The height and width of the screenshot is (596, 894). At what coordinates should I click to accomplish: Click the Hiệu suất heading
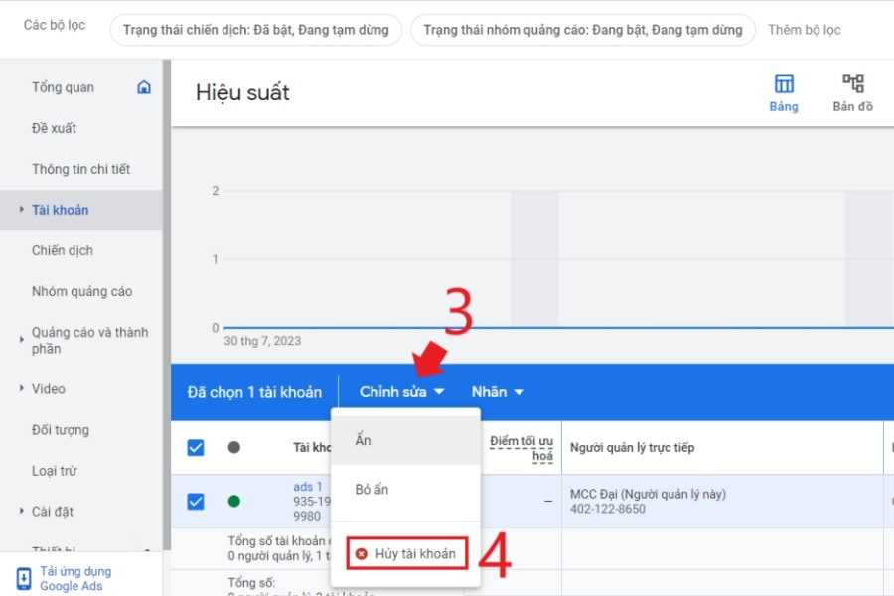click(x=242, y=93)
